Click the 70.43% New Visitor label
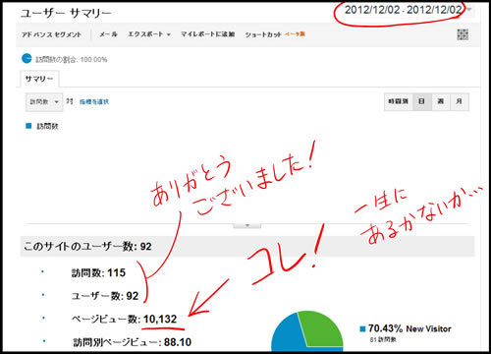This screenshot has width=491, height=354. tap(409, 328)
